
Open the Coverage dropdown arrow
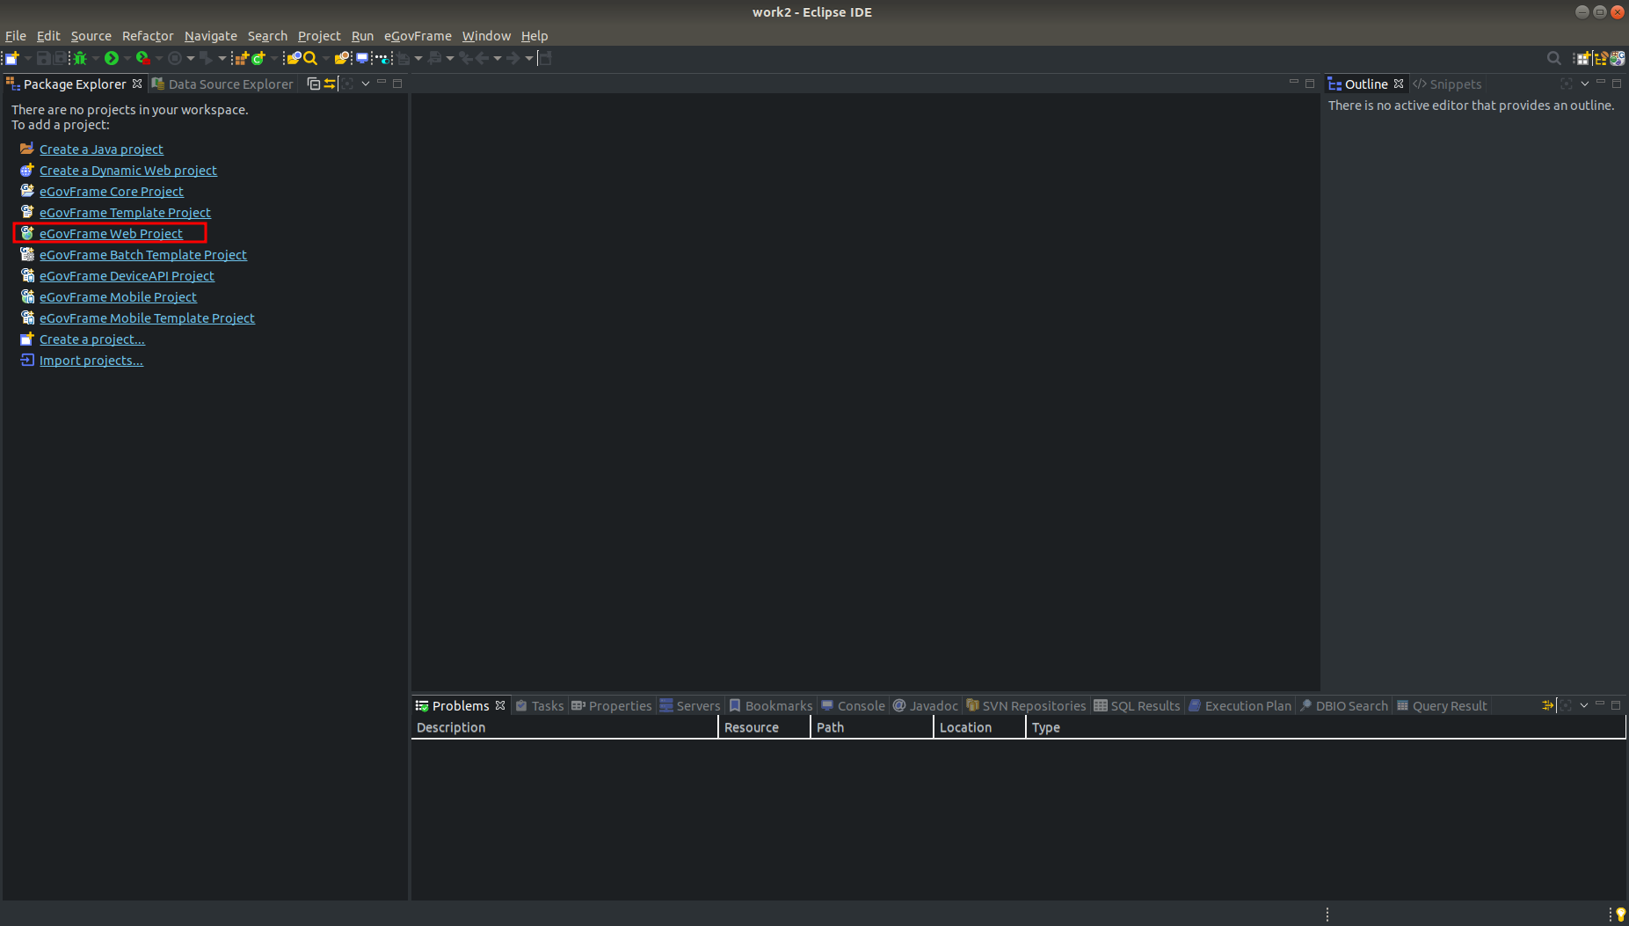159,58
